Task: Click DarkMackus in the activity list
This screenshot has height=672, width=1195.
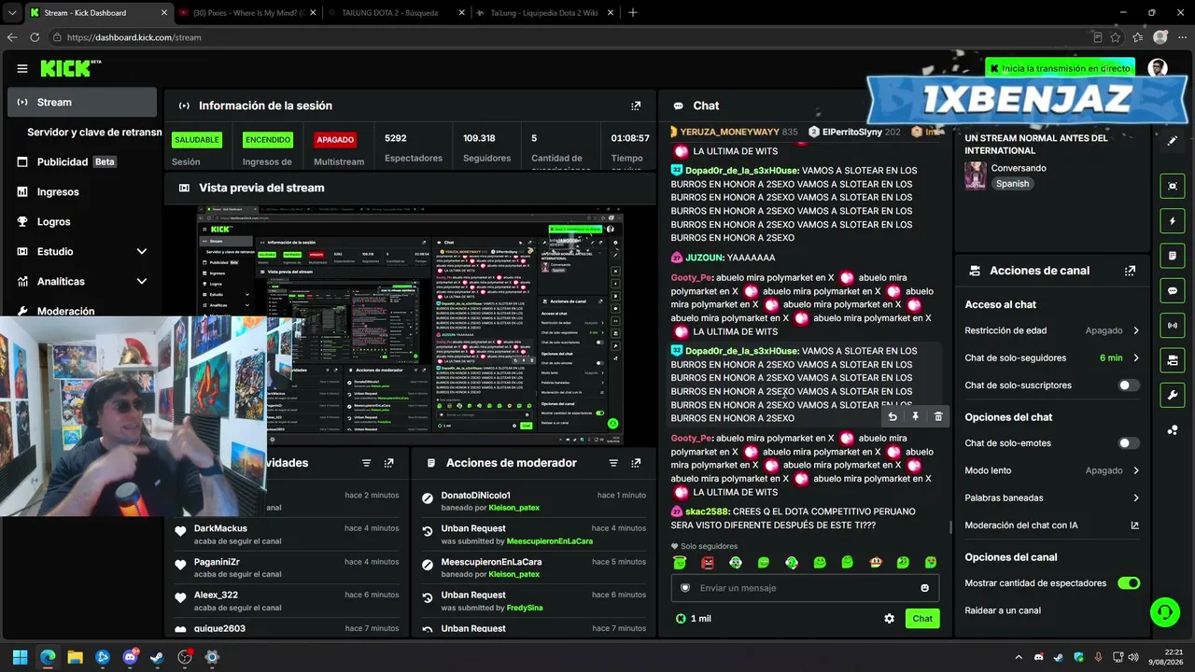Action: tap(220, 529)
